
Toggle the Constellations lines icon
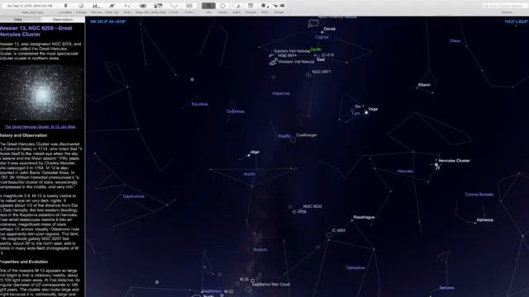pos(174,6)
